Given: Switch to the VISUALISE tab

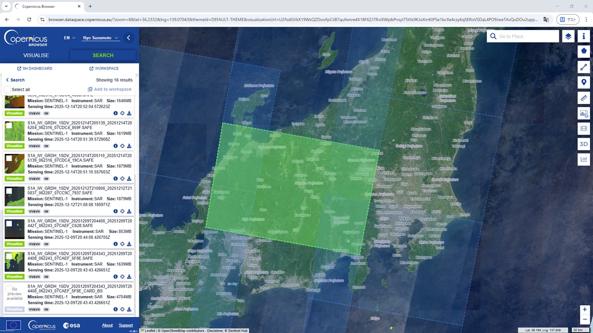Looking at the screenshot, I should click(36, 55).
